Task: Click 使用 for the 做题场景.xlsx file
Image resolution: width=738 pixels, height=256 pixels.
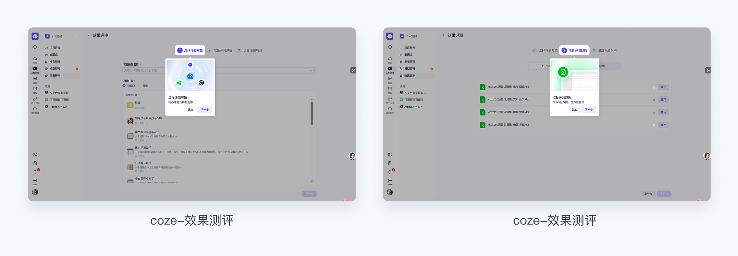Action: coord(664,125)
